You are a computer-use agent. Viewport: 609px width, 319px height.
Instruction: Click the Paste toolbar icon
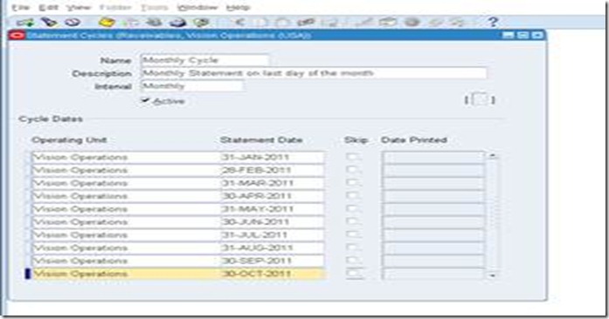(282, 22)
